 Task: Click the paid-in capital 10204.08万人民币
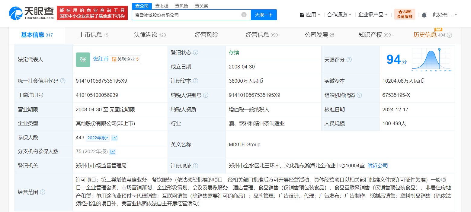click(x=403, y=81)
